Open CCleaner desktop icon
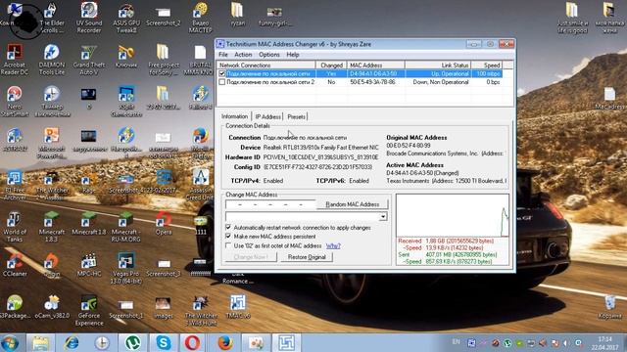This screenshot has width=627, height=352. (15, 265)
